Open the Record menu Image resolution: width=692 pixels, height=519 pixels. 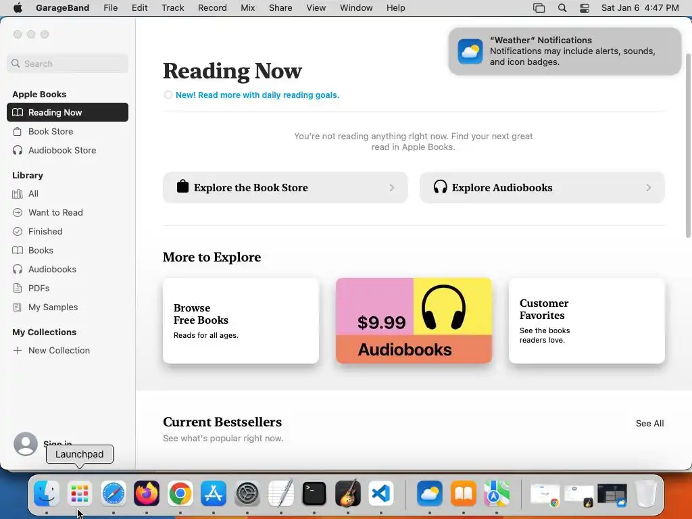pos(212,8)
